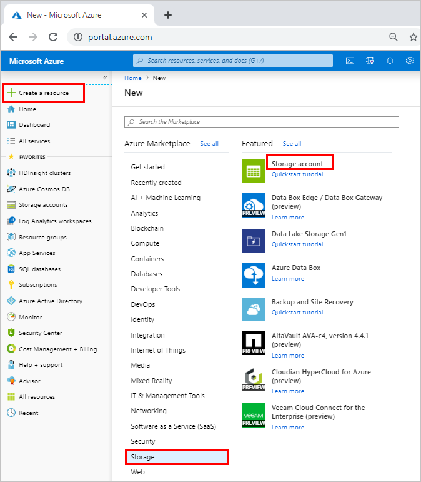Click the Azure Data Box icon
This screenshot has width=421, height=482.
tap(254, 275)
